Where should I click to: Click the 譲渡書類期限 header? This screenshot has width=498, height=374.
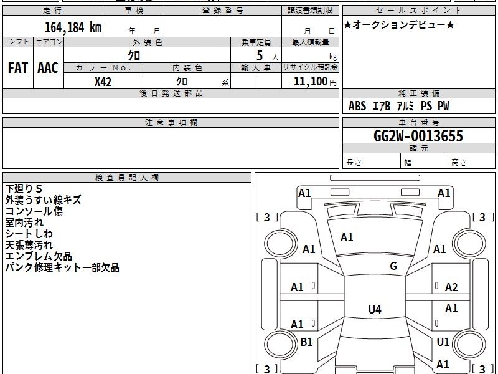pyautogui.click(x=310, y=11)
